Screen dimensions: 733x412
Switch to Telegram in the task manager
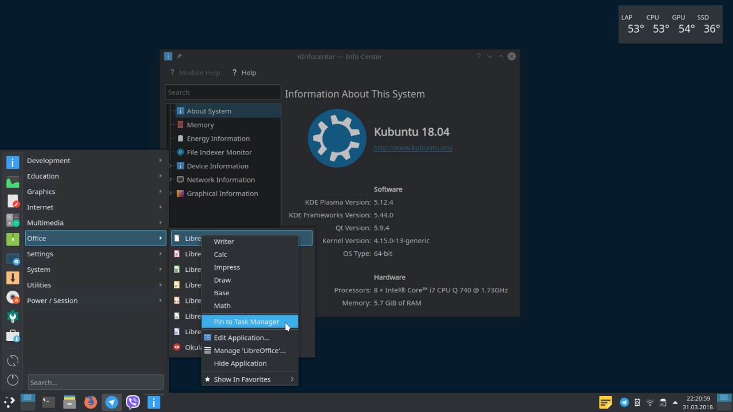click(112, 402)
